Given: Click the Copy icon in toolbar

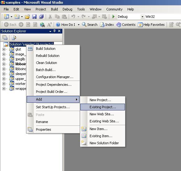Looking at the screenshot, I should point(57,17).
